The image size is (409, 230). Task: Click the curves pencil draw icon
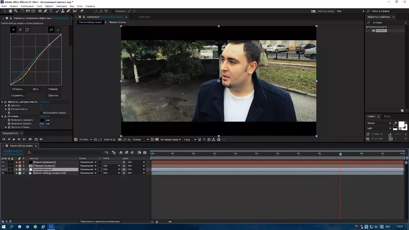(58, 30)
